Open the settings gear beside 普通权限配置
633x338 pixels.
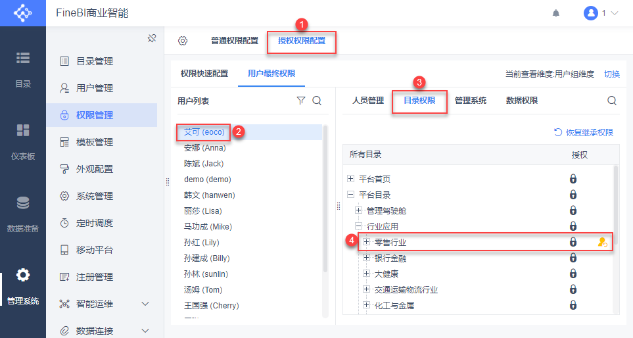point(183,41)
